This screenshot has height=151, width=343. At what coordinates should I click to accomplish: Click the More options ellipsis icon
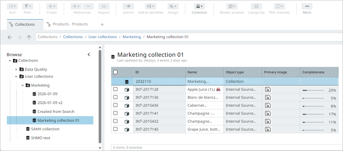click(307, 6)
